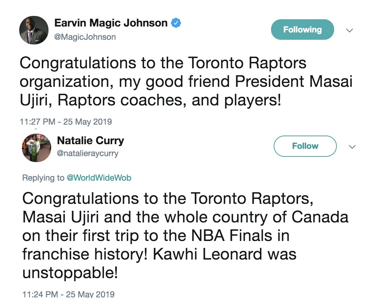The width and height of the screenshot is (376, 298).
Task: Visit the @natalieraycurry handle
Action: 88,153
